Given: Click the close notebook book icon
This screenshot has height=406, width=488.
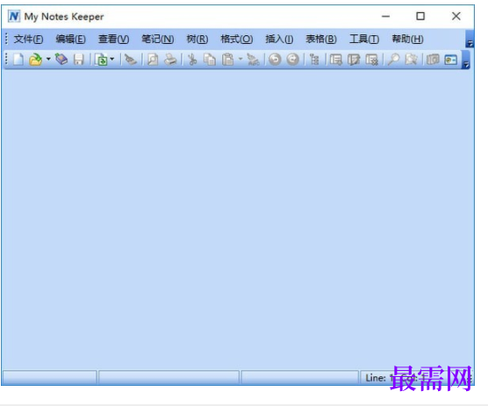Looking at the screenshot, I should tap(61, 59).
